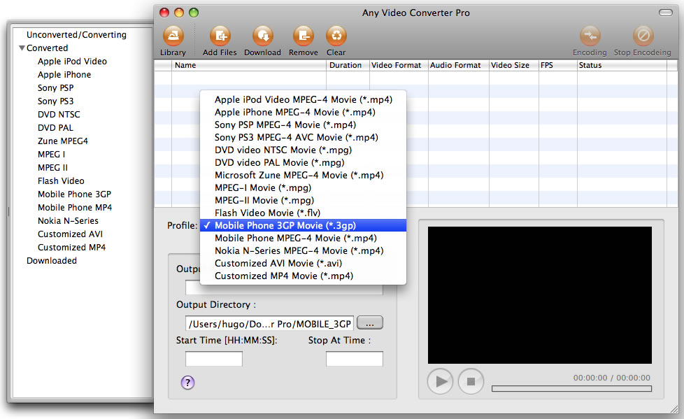Click the Audio Format column header
The height and width of the screenshot is (419, 684).
pyautogui.click(x=459, y=66)
